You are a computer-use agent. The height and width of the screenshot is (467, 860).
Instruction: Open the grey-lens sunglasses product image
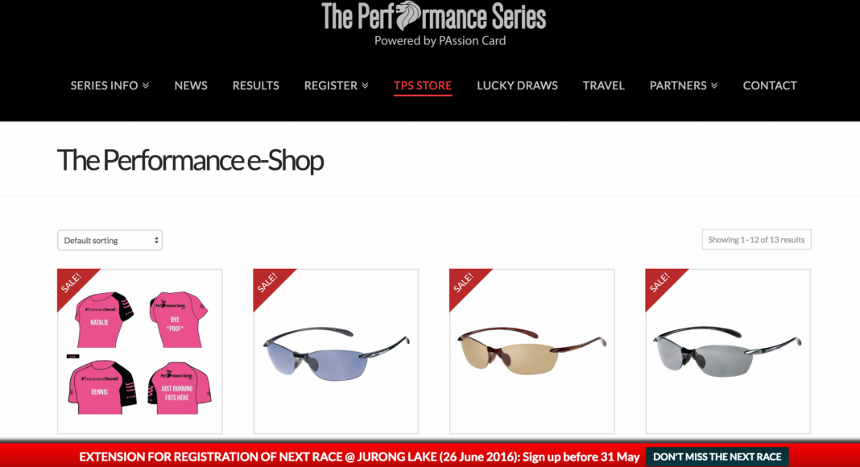point(728,351)
